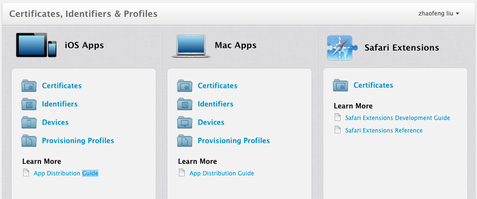Viewport: 477px width, 199px height.
Task: Click the Mac Apps heading text
Action: click(x=235, y=45)
